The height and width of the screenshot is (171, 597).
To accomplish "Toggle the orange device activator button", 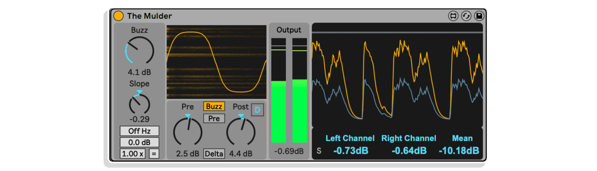I will click(x=118, y=16).
